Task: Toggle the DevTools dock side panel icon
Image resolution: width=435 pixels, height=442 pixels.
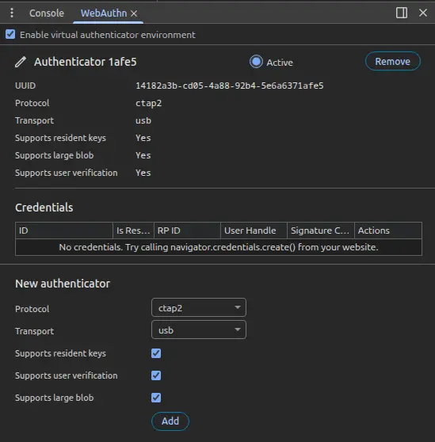Action: coord(402,13)
